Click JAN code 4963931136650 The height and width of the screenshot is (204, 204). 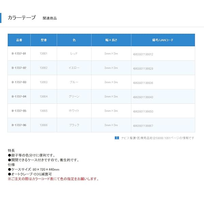coord(143,112)
